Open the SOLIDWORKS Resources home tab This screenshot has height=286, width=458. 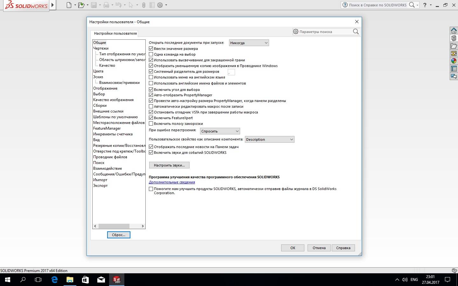(454, 31)
